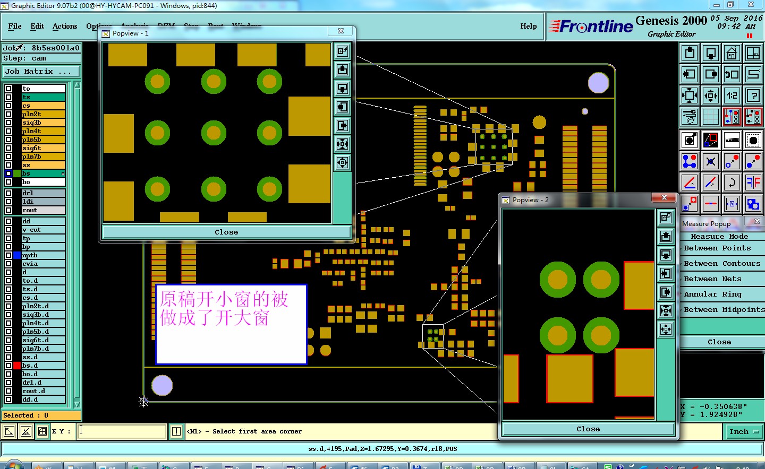The width and height of the screenshot is (765, 469).
Task: Click the horizontal red-blue line icon
Action: point(711,204)
